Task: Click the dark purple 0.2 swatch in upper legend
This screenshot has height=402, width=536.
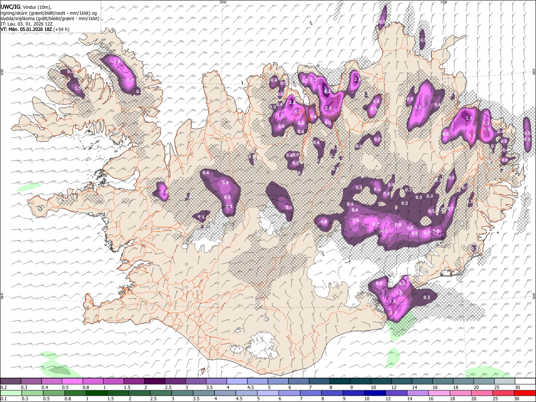Action: pos(10,381)
